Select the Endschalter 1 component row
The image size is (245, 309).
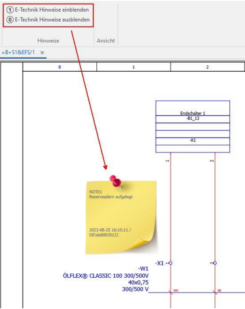(193, 113)
